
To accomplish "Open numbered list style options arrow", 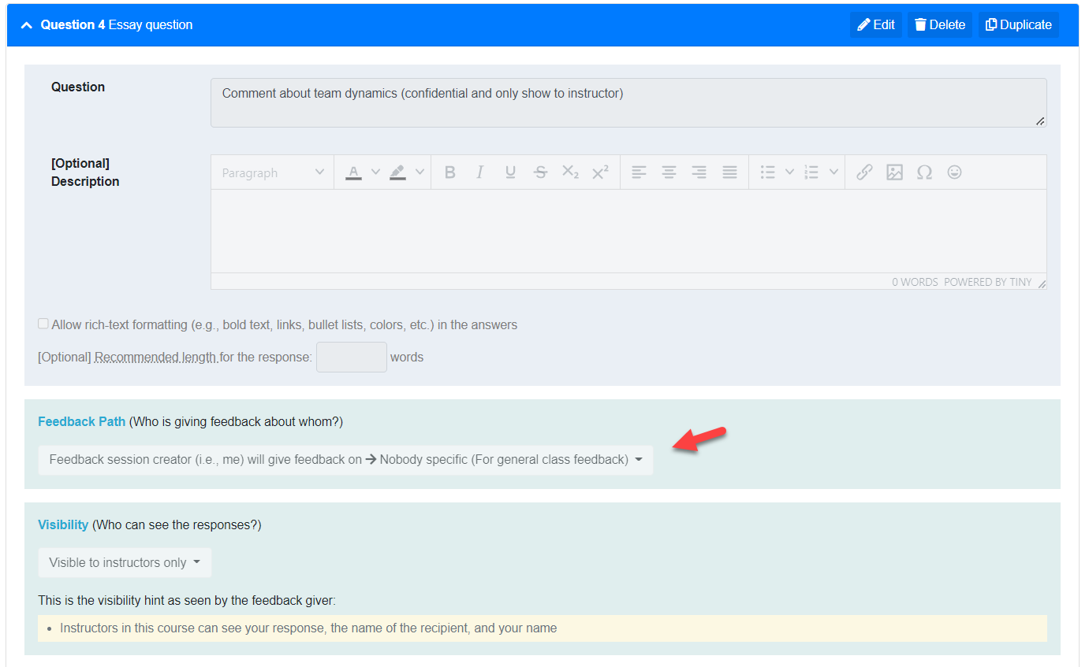I will click(834, 172).
